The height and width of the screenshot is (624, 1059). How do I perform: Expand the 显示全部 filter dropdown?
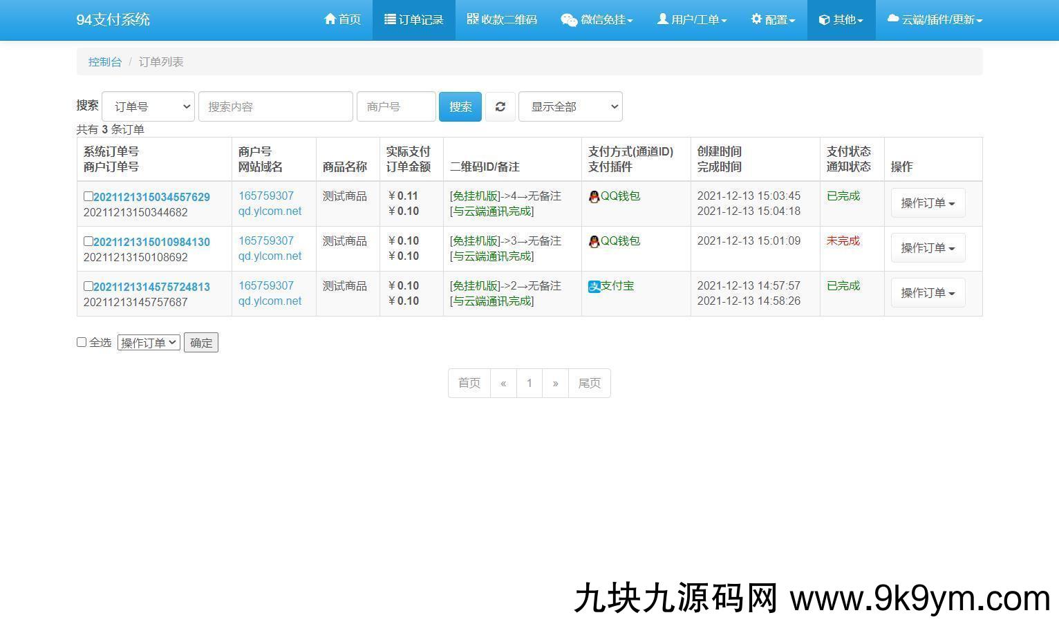click(570, 106)
